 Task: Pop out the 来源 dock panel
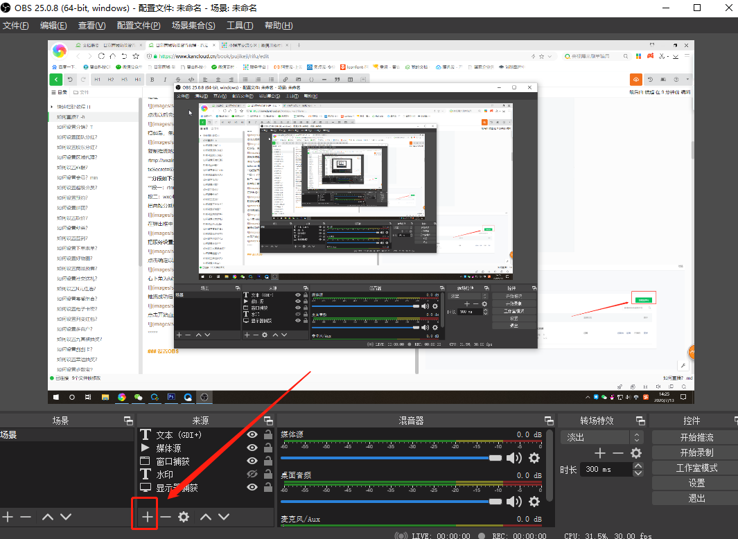pos(268,421)
